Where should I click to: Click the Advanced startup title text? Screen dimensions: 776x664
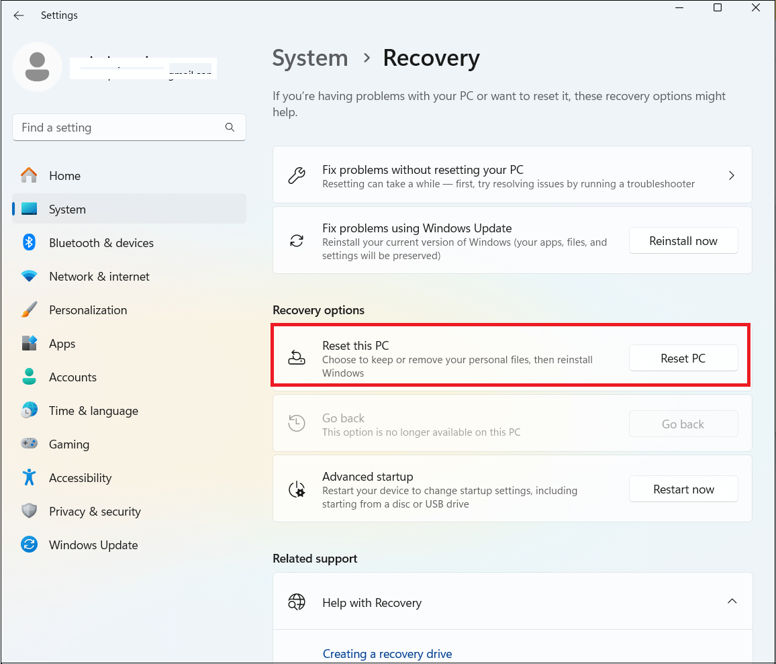pyautogui.click(x=368, y=476)
